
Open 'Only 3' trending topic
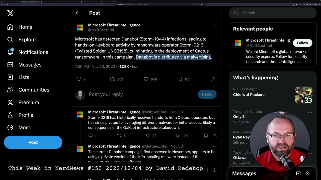click(239, 116)
